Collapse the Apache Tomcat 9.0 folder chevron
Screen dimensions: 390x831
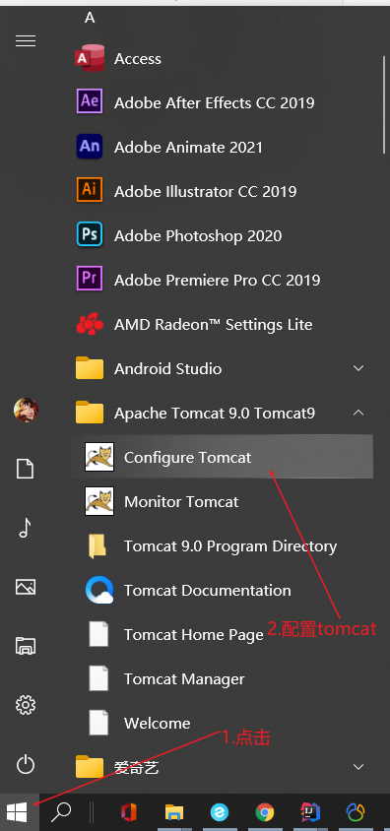[358, 413]
